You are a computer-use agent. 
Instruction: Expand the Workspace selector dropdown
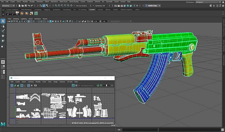click(208, 2)
